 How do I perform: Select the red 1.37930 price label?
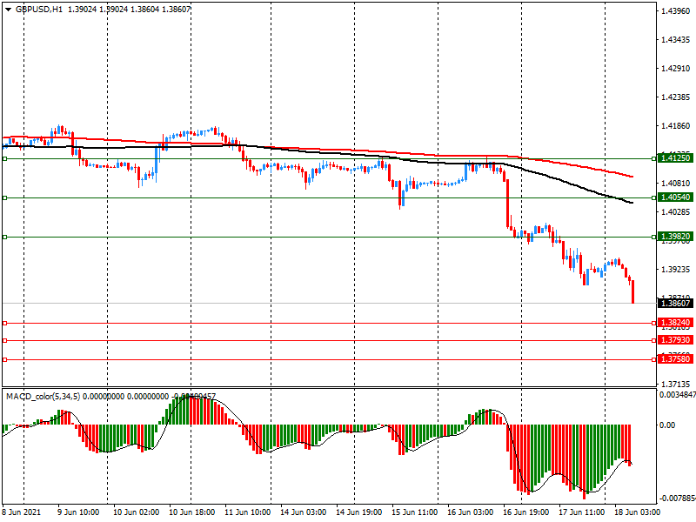click(x=676, y=340)
